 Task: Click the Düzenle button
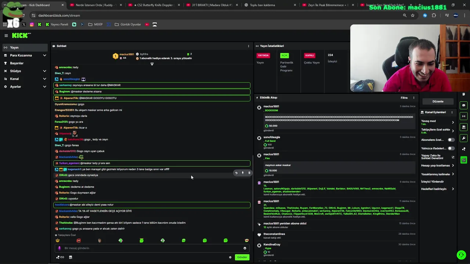point(438,102)
